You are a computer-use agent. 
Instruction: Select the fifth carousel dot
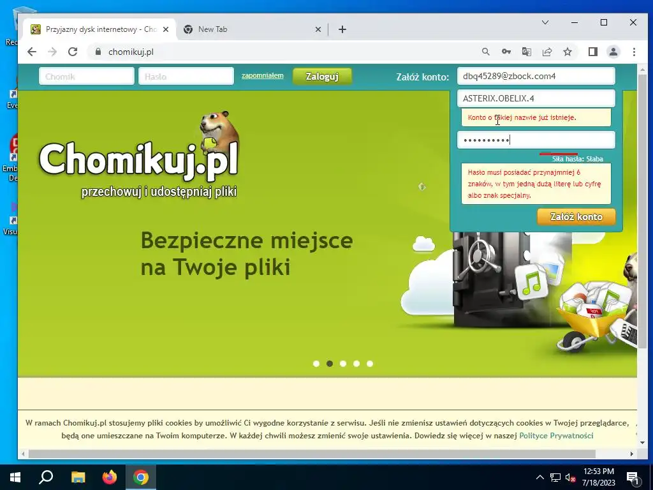coord(370,364)
